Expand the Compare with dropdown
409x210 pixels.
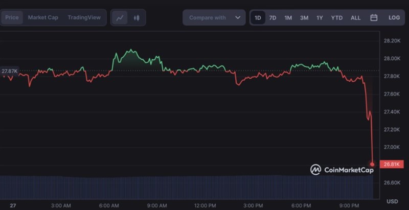click(214, 17)
